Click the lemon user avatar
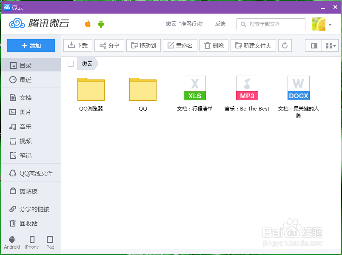The image size is (342, 255). point(319,24)
